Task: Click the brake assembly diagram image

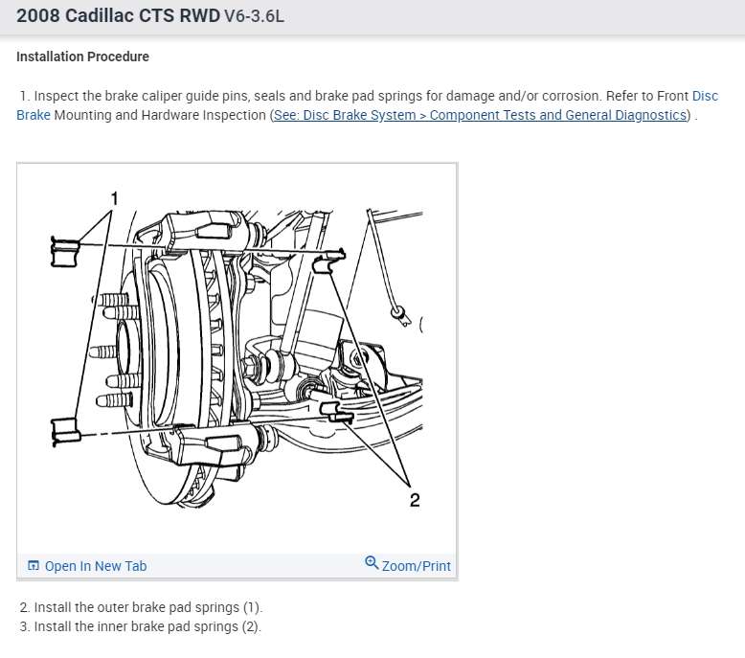Action: 237,358
